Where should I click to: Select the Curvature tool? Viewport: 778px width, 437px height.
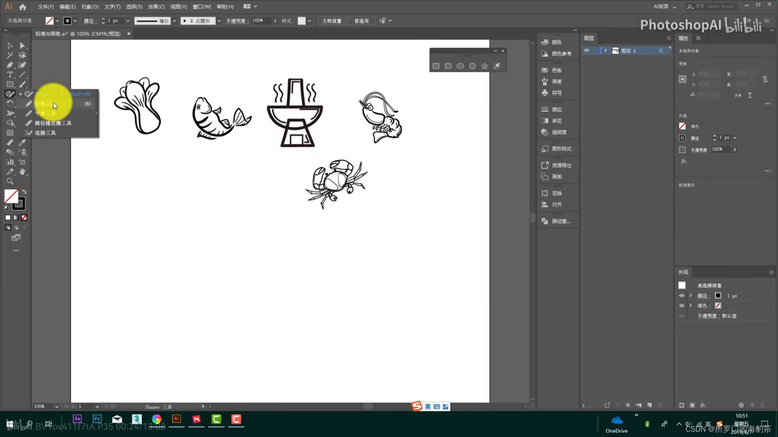(x=22, y=65)
